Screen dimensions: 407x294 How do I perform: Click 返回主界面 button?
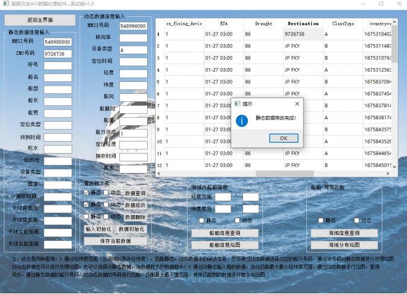41,20
